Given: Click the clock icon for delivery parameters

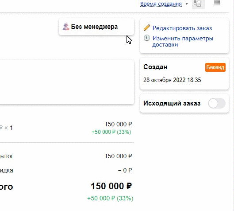Looking at the screenshot, I should [x=147, y=38].
